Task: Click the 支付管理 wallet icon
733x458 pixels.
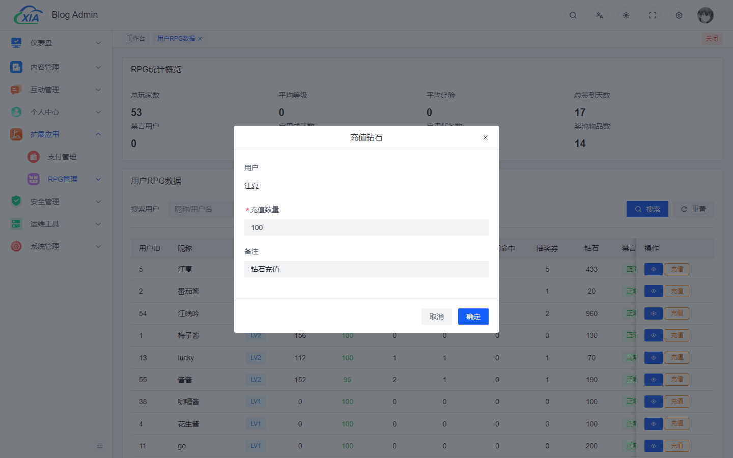Action: [x=34, y=157]
